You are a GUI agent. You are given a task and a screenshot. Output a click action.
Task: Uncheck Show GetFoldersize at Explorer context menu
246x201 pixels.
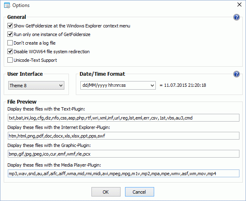pos(10,25)
